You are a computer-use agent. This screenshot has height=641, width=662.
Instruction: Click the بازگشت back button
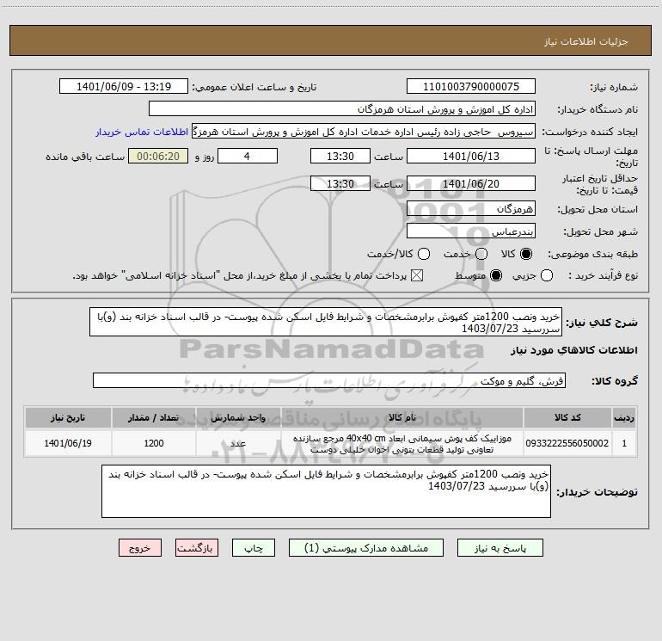(x=197, y=548)
